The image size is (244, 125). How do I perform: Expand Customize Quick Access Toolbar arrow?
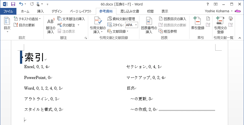[47, 4]
